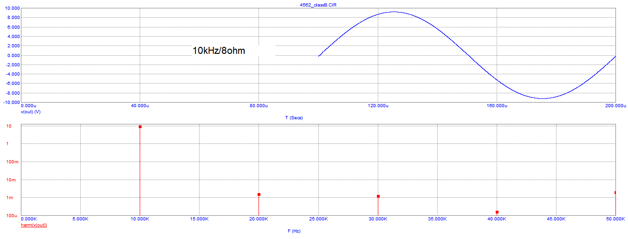Select the 50.000K fifth harmonic marker
Screen dimensions: 628x239
pyautogui.click(x=615, y=193)
